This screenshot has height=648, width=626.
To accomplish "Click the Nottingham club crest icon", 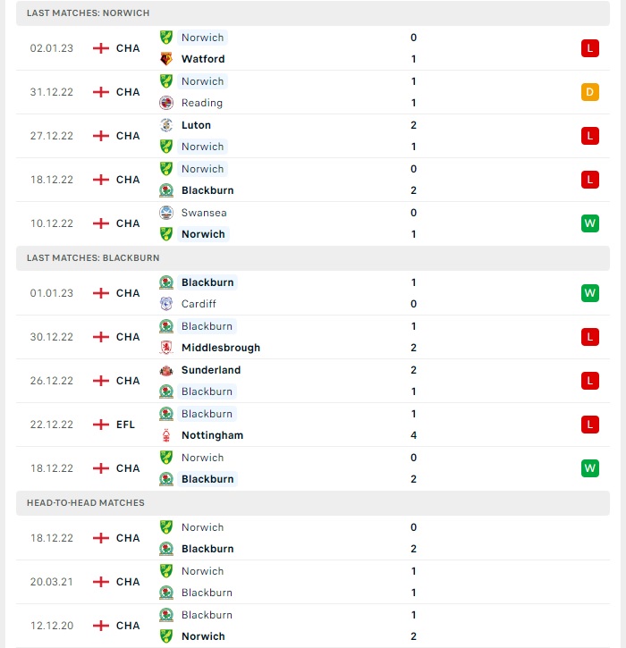I will (166, 435).
